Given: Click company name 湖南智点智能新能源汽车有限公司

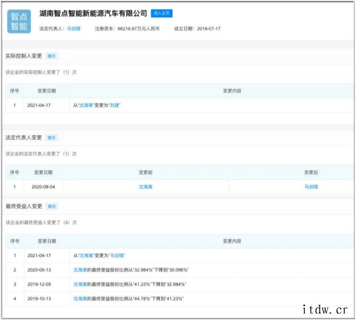Looking at the screenshot, I should click(93, 13).
